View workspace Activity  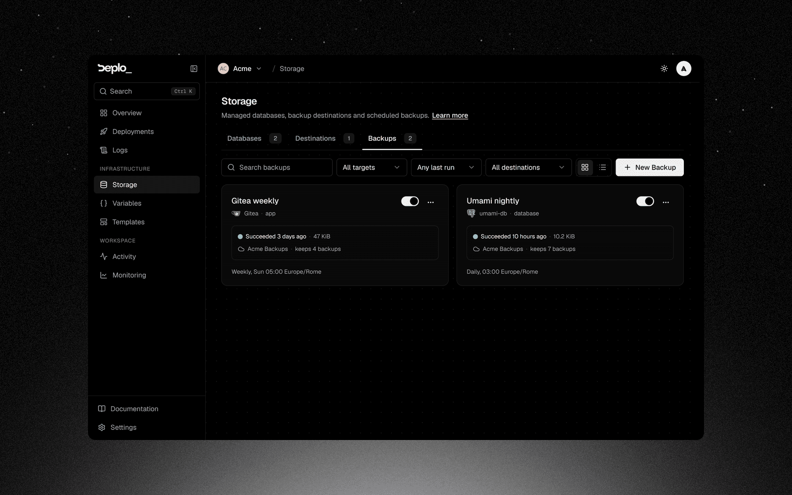pos(147,257)
